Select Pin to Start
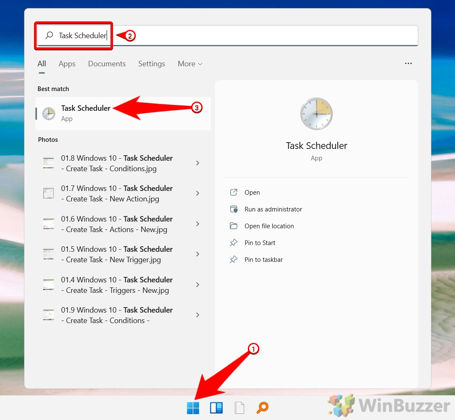This screenshot has height=420, width=455. (260, 243)
